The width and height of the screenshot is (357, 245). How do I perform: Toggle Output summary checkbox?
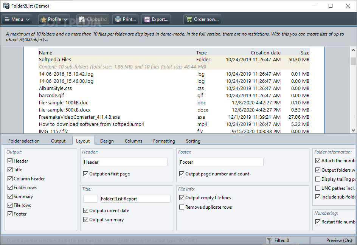(x=85, y=220)
